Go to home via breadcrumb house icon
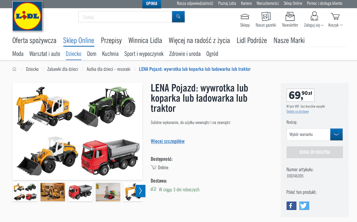The height and width of the screenshot is (222, 357). [14, 69]
